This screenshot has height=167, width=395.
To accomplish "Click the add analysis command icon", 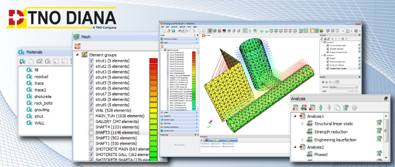I will [304, 108].
